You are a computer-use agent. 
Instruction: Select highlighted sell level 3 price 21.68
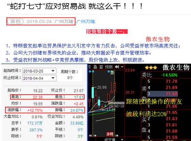[x=172, y=94]
